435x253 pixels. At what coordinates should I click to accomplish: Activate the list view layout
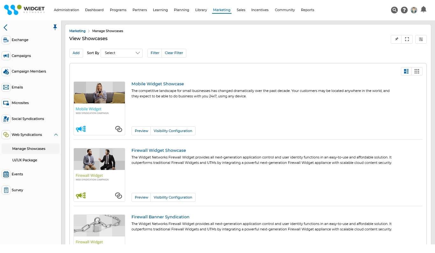pos(406,71)
